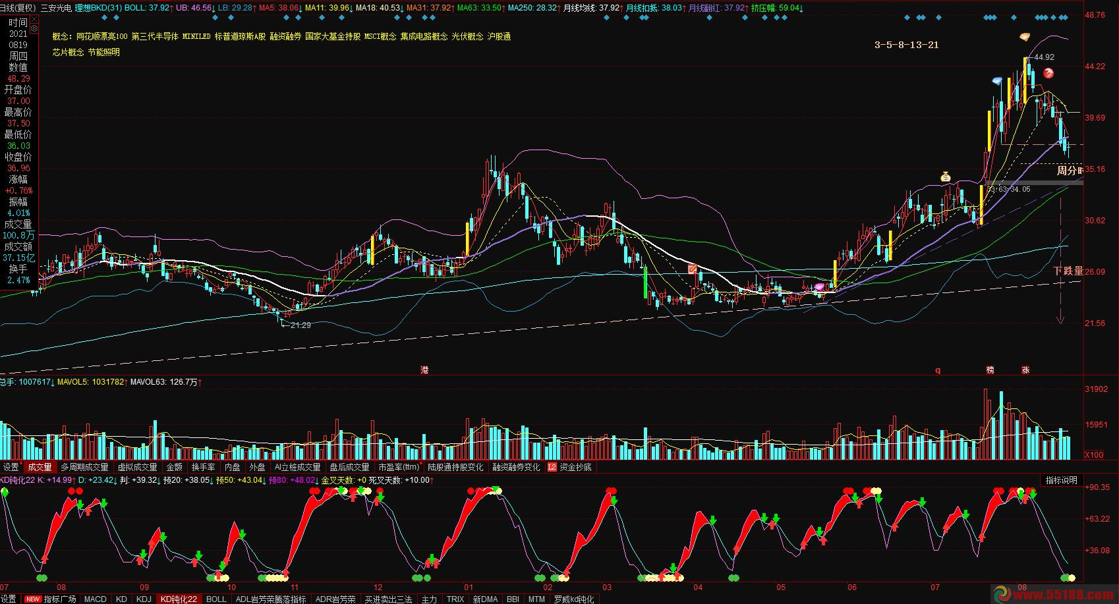Screen dimensions: 1119x604
Task: Click the 下跌量 annotation label
Action: (x=1068, y=270)
